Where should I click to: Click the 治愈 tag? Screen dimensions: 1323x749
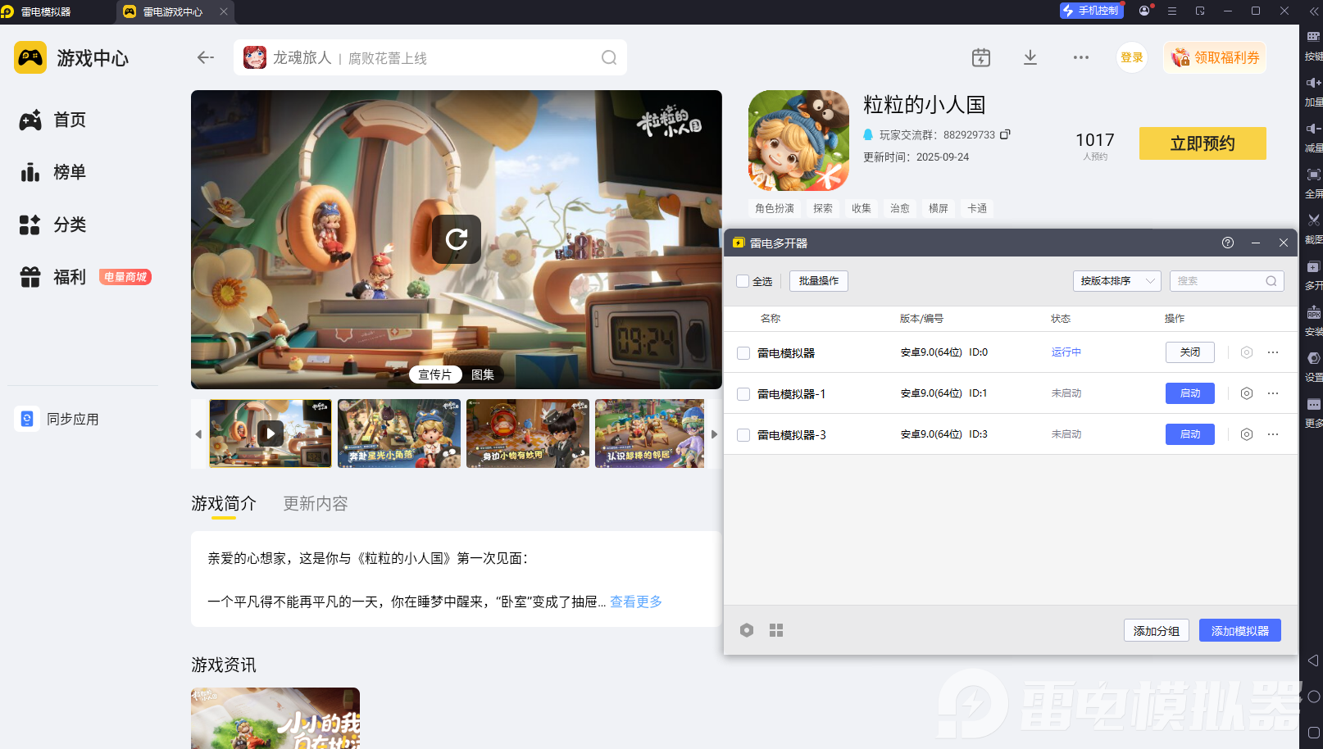[900, 208]
